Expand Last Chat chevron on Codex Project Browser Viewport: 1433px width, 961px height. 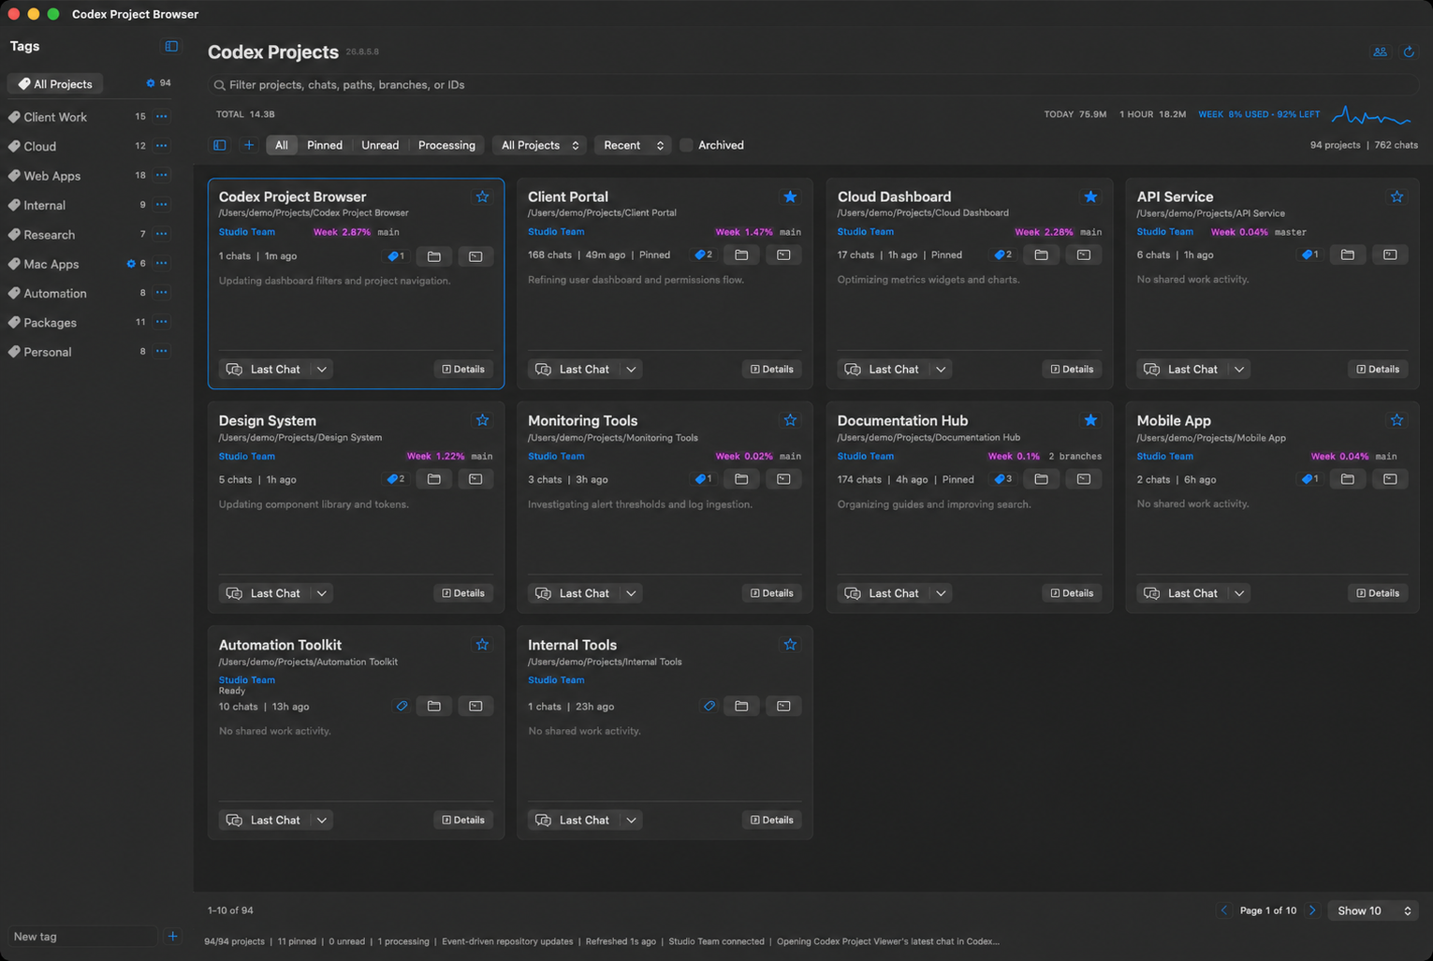pos(322,370)
